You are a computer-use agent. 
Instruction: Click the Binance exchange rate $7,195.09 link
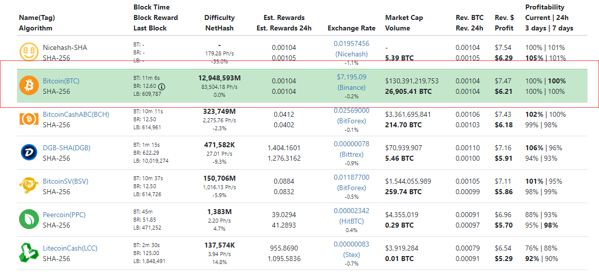351,77
